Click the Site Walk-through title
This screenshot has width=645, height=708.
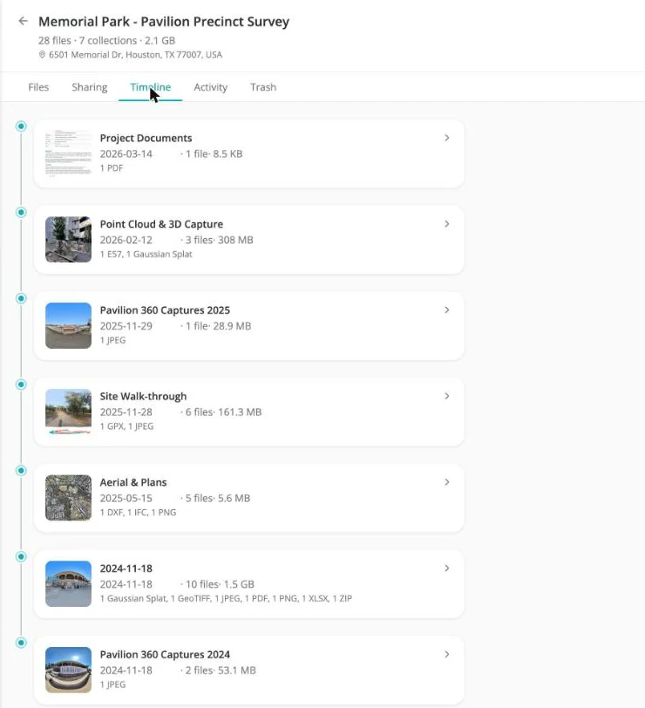143,397
